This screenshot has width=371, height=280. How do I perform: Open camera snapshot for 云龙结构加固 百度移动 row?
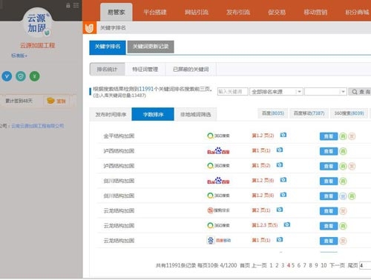click(x=280, y=239)
